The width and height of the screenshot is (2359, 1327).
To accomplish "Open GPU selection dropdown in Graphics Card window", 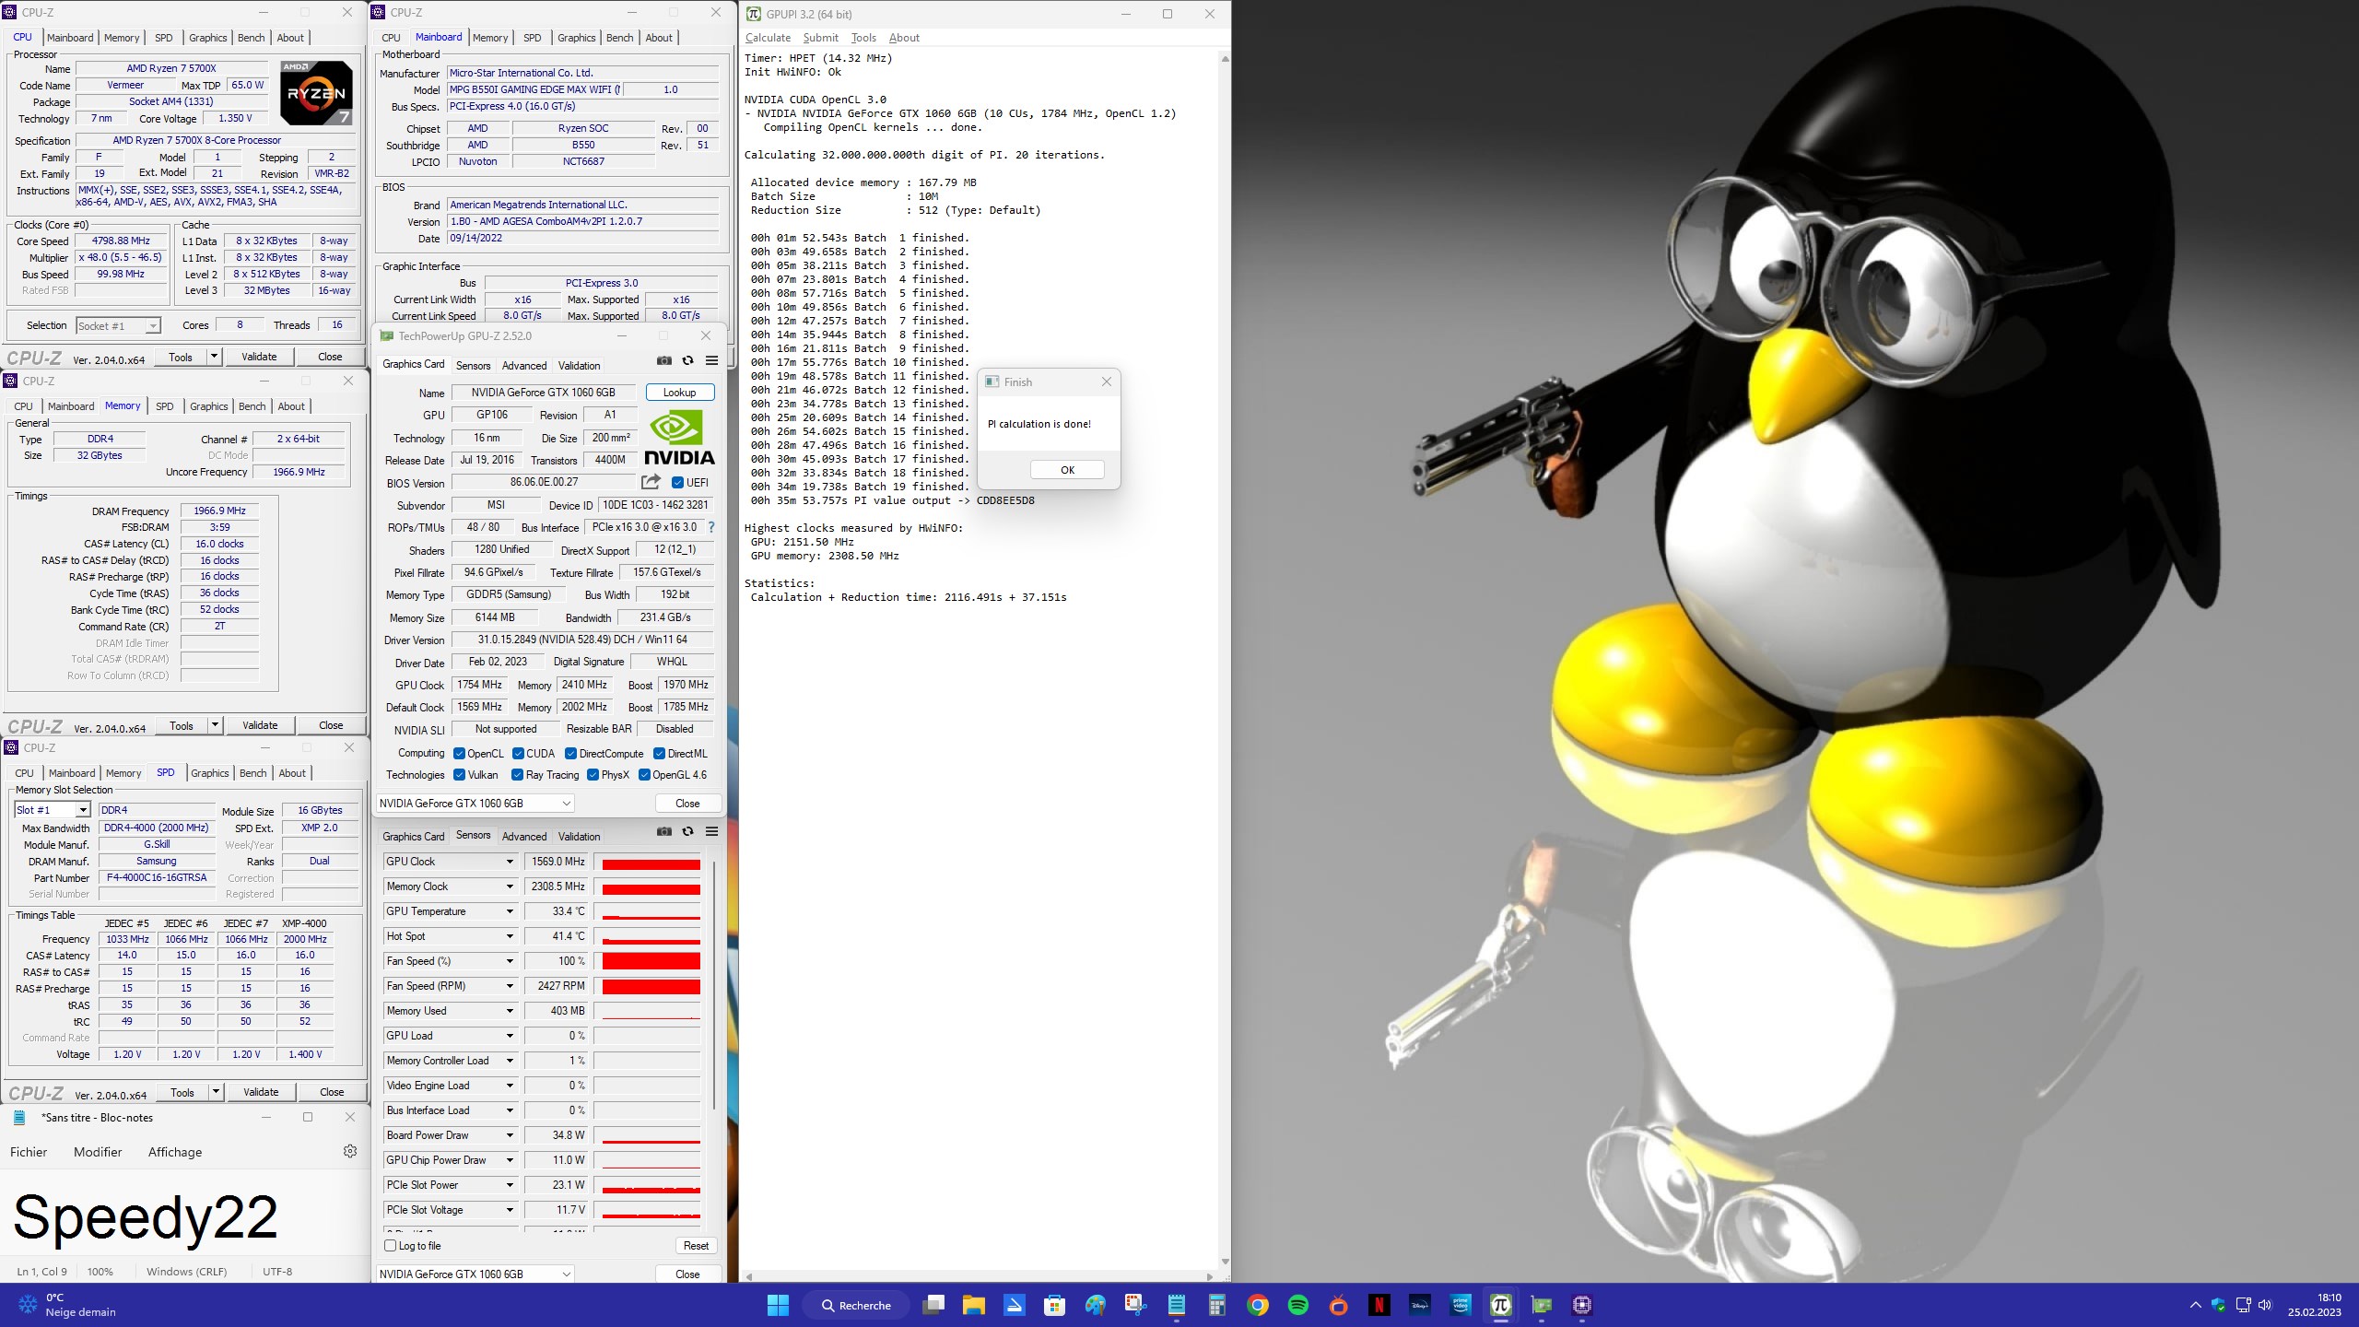I will (475, 804).
